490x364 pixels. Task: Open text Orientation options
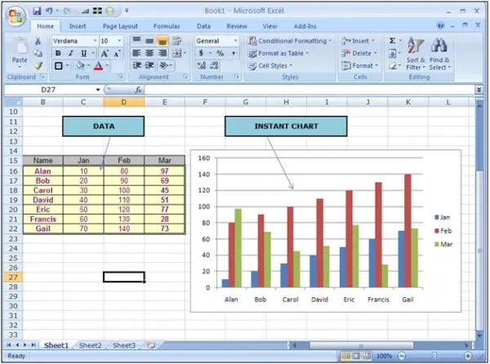[164, 65]
